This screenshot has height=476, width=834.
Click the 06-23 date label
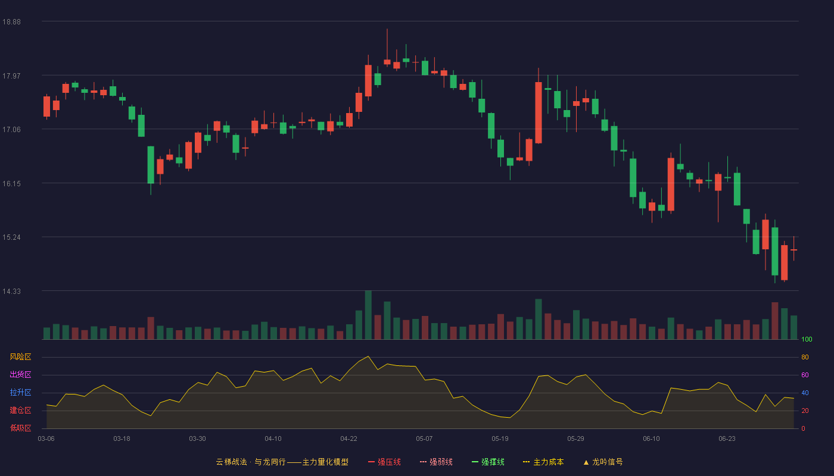727,439
